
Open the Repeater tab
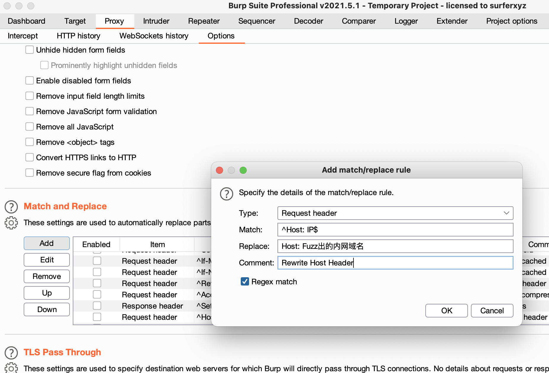point(204,21)
